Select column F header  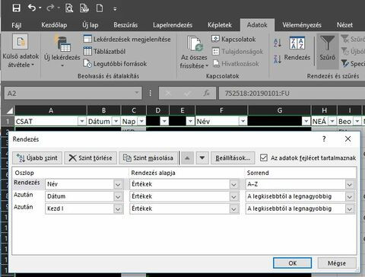click(x=221, y=110)
